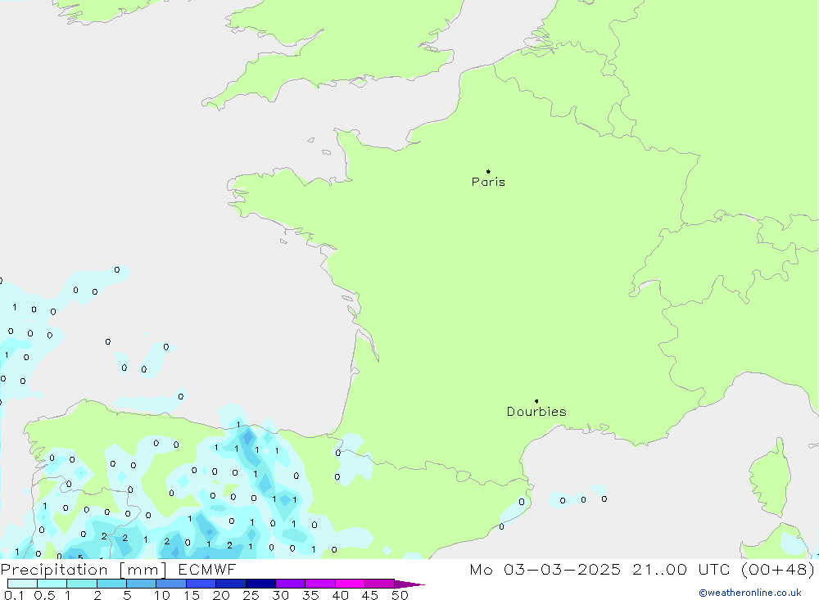819x600 pixels.
Task: Click the '0.5' legend scale label
Action: pyautogui.click(x=44, y=595)
